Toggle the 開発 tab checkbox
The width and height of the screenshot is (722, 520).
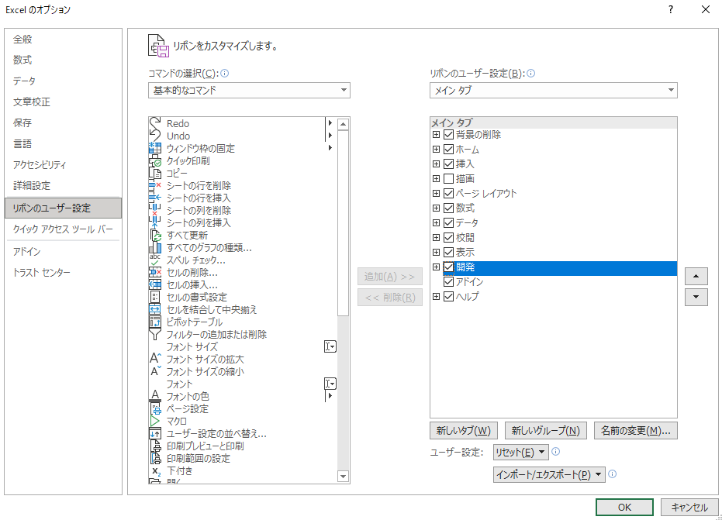[x=448, y=267]
